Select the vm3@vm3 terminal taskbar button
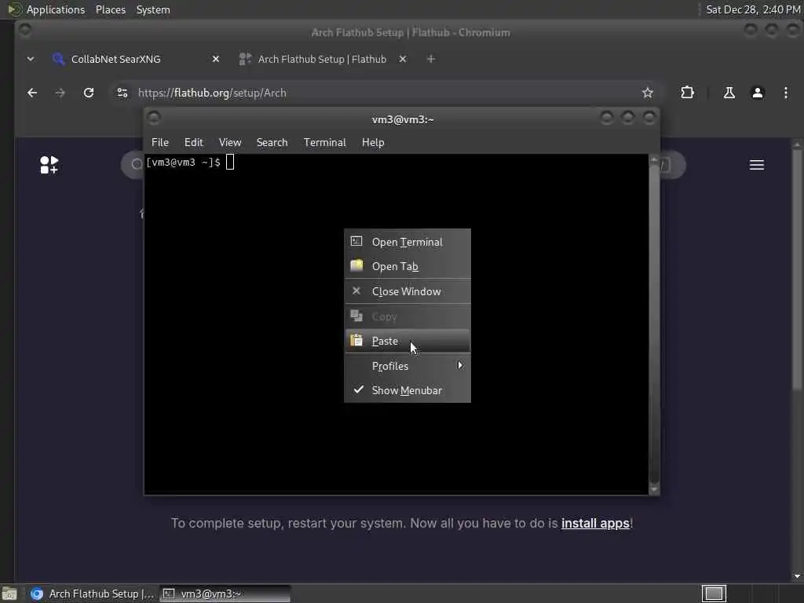Image resolution: width=804 pixels, height=603 pixels. click(225, 594)
